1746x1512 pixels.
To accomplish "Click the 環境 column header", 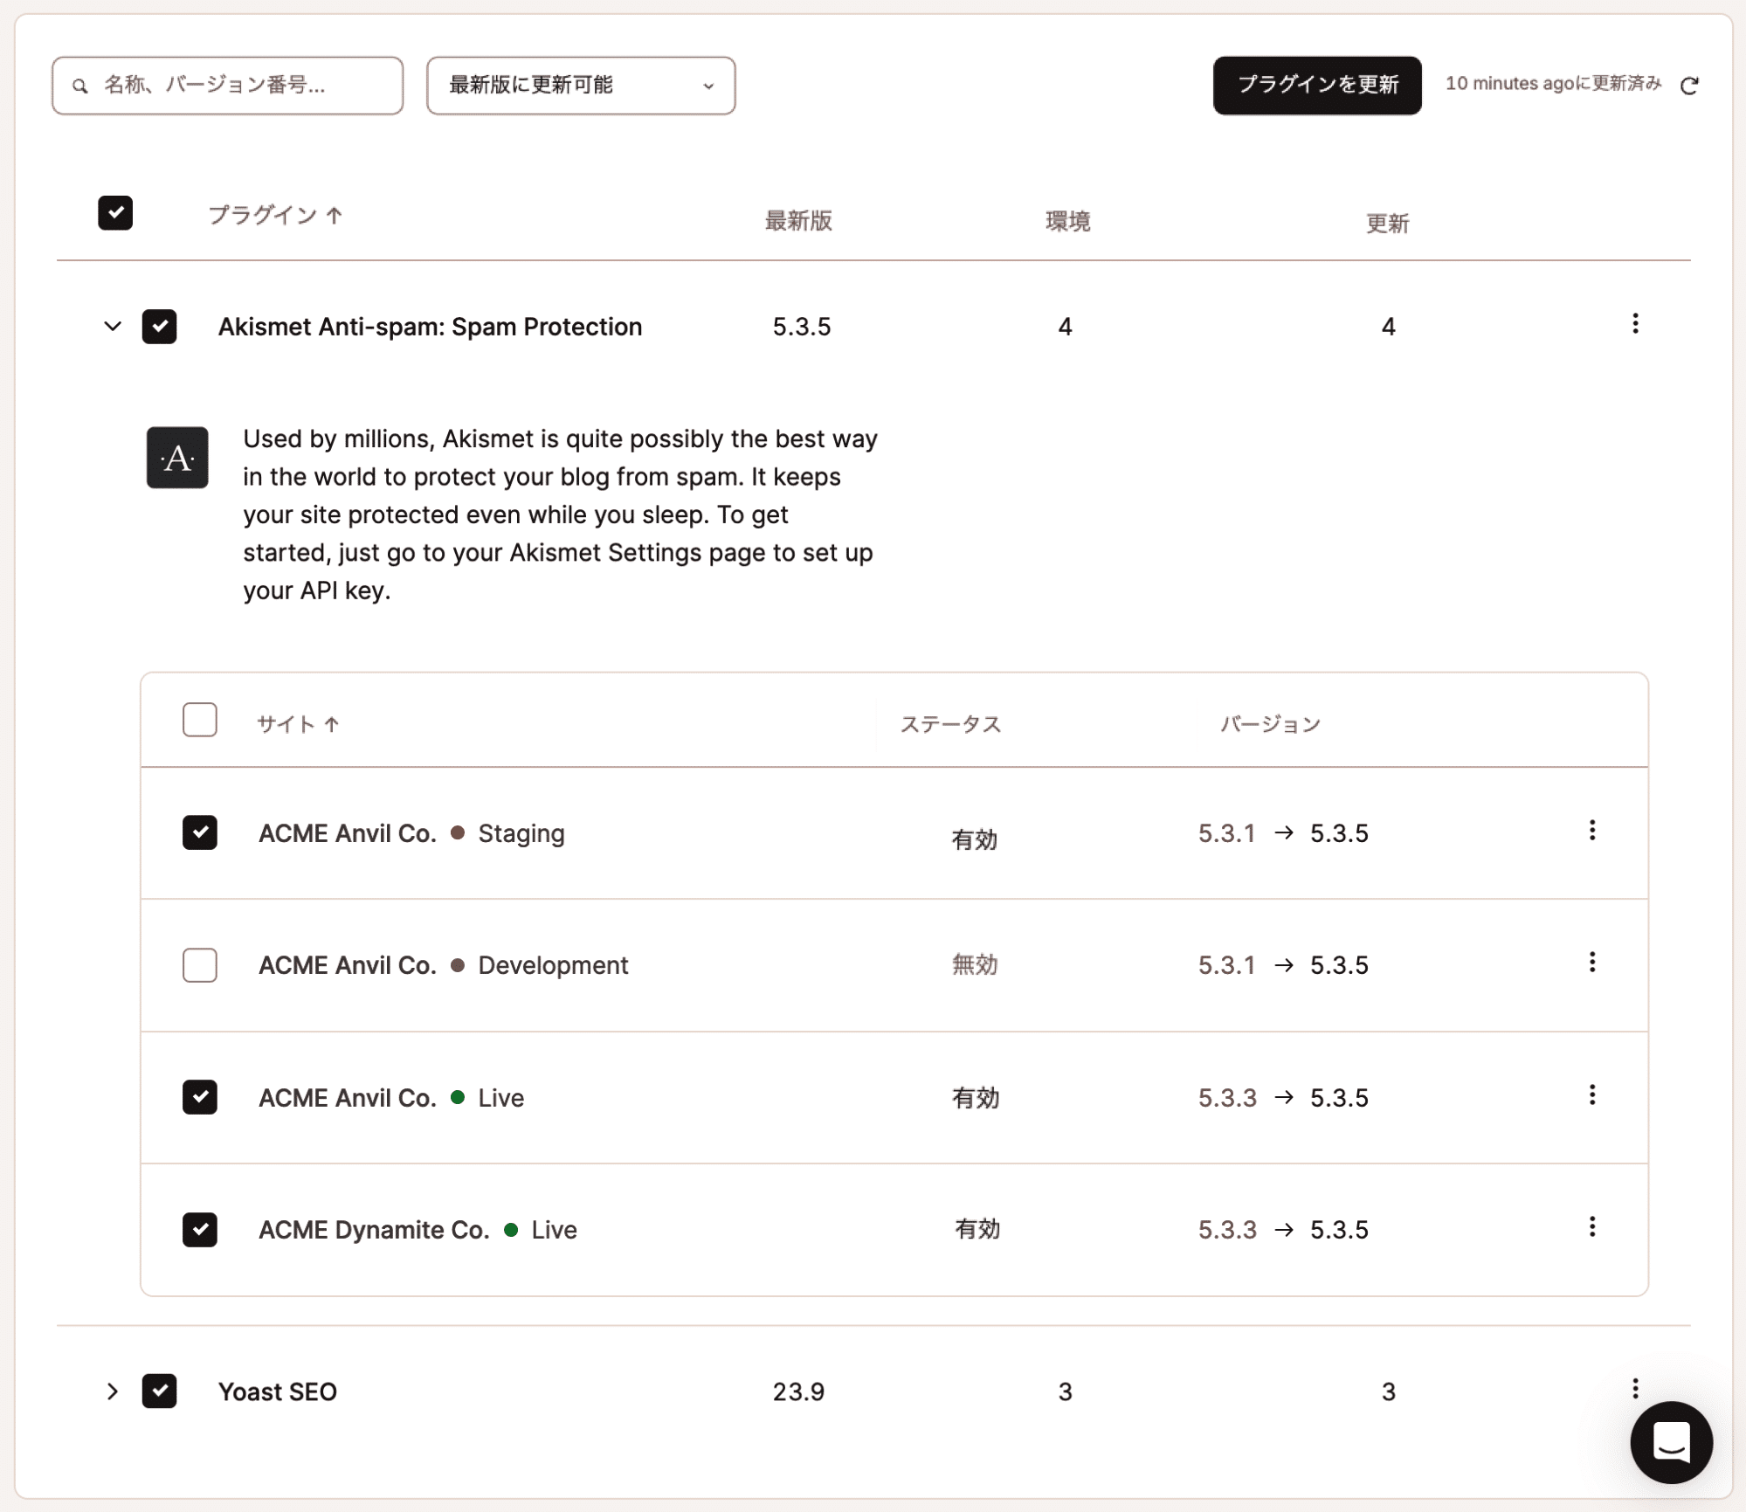I will point(1067,222).
